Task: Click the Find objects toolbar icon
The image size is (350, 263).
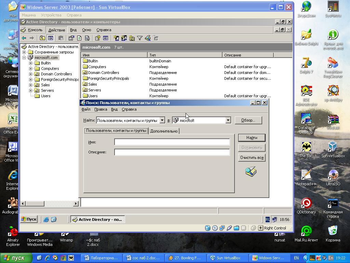Action: 148,38
